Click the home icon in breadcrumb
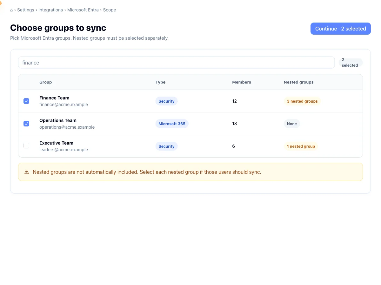Viewport: 381px width, 285px height. (x=12, y=10)
